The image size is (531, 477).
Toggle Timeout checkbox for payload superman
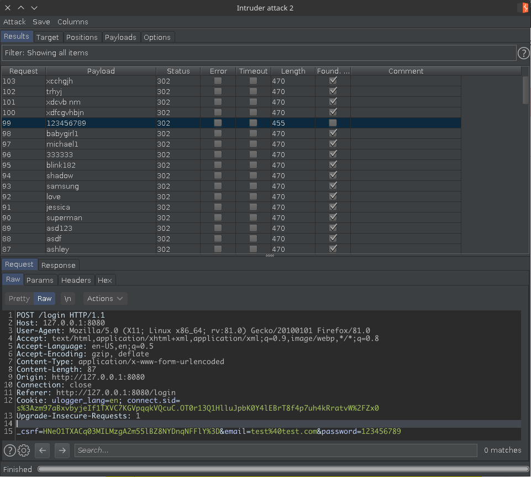pos(253,217)
